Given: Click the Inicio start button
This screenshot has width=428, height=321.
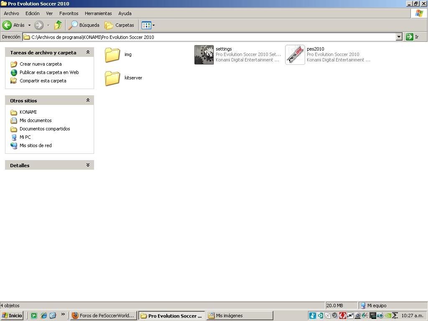Looking at the screenshot, I should coord(12,316).
